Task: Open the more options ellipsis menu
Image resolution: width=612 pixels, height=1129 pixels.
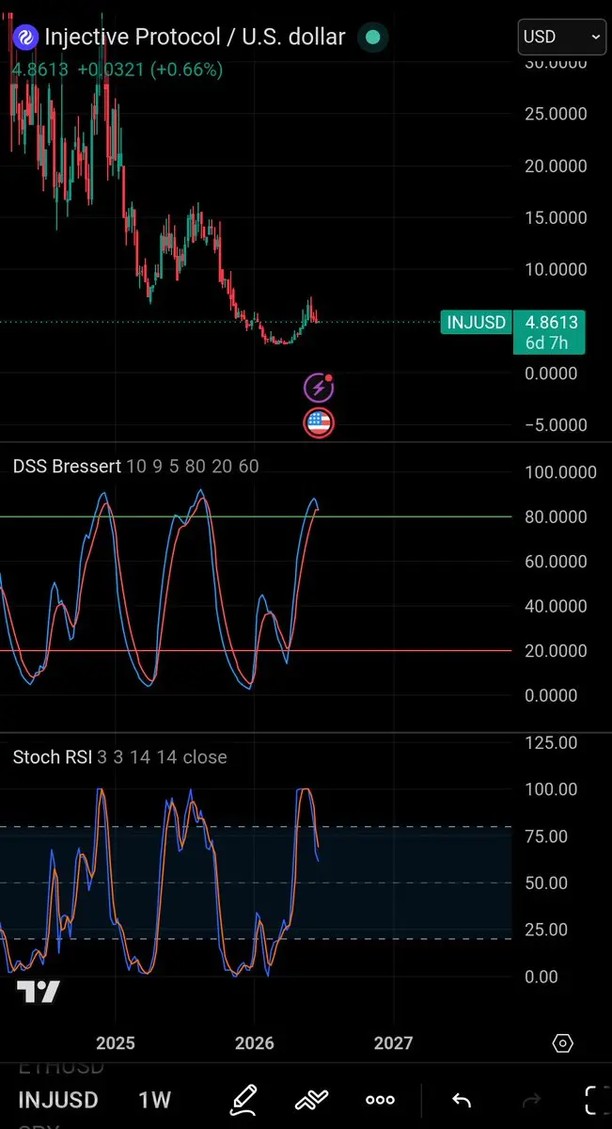Action: [x=381, y=1099]
